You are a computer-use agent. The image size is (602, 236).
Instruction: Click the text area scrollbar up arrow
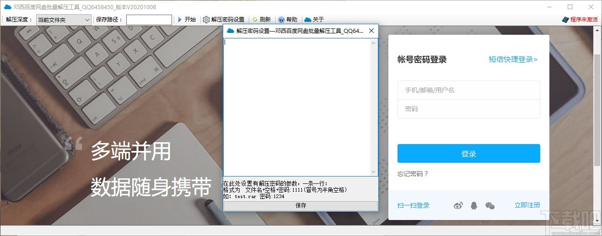[373, 43]
